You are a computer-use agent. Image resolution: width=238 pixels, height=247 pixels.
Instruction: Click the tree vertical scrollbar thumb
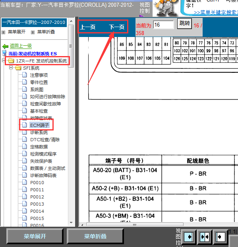tap(71, 46)
